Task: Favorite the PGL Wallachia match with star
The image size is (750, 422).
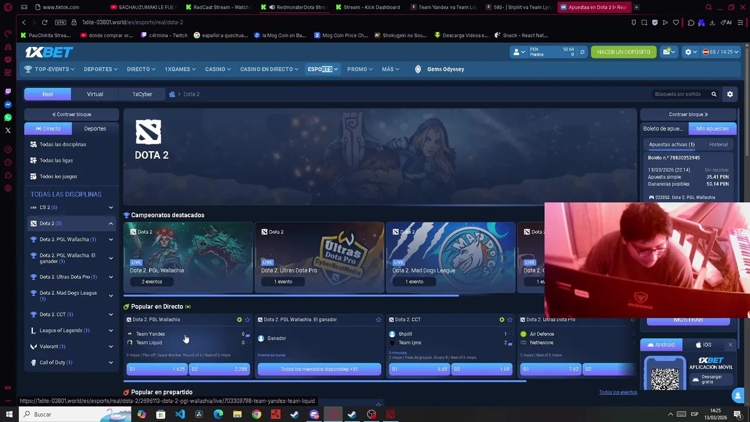Action: (247, 319)
